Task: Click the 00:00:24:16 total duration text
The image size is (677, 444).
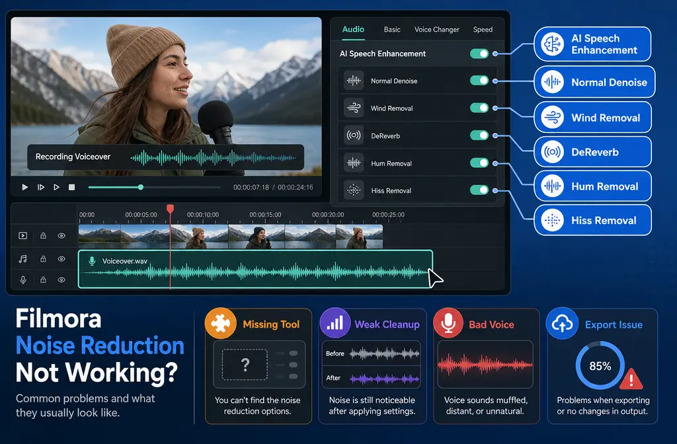Action: click(x=296, y=187)
